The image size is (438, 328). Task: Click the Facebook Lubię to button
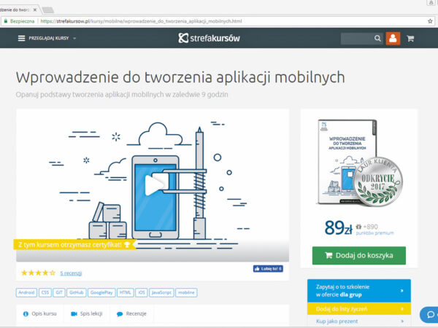268,268
